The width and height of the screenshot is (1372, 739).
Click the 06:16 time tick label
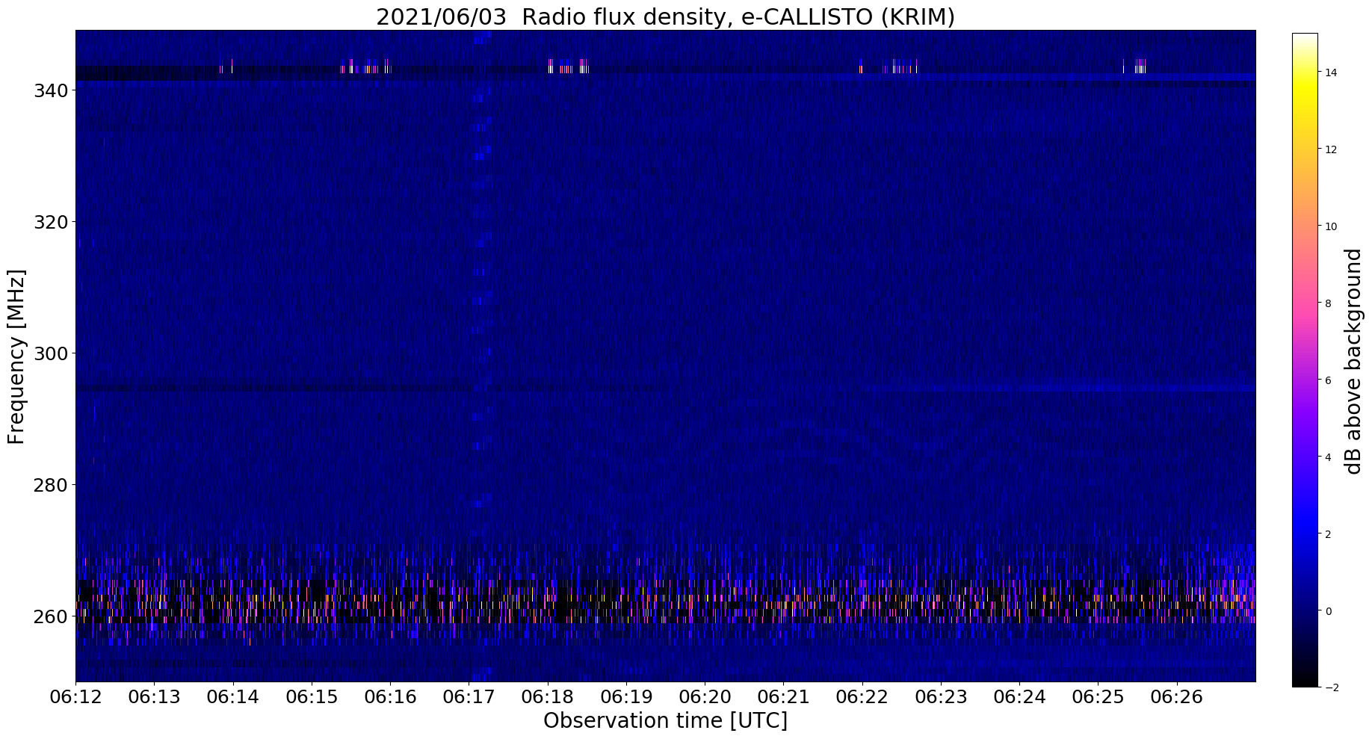[390, 697]
